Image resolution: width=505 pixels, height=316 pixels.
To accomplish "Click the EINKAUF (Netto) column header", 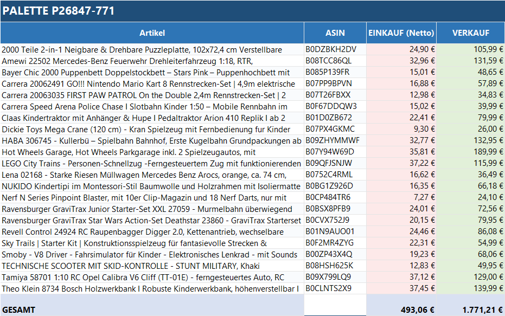I will pyautogui.click(x=401, y=33).
